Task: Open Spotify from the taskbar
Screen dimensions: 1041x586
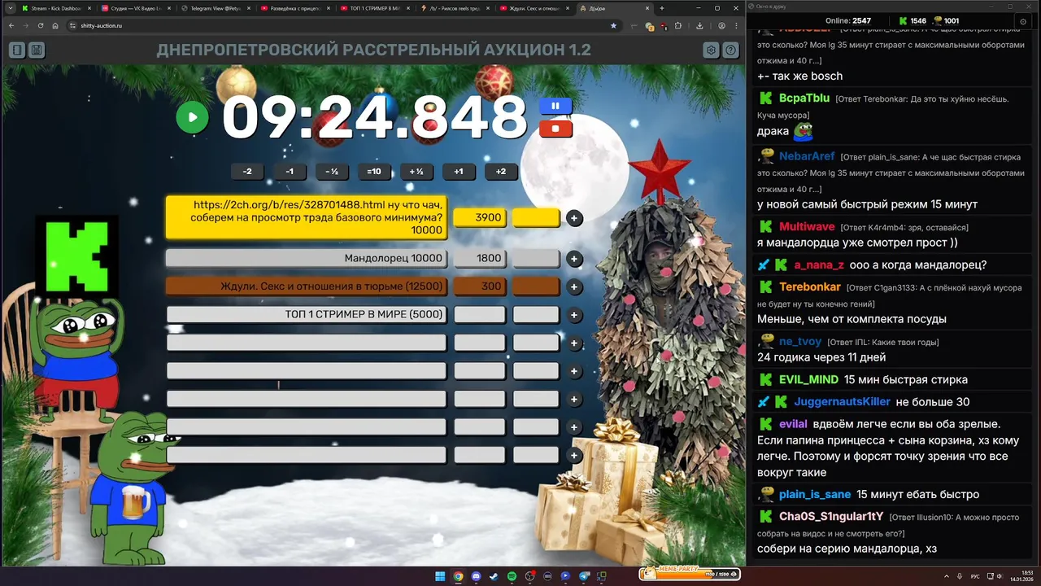Action: [512, 576]
